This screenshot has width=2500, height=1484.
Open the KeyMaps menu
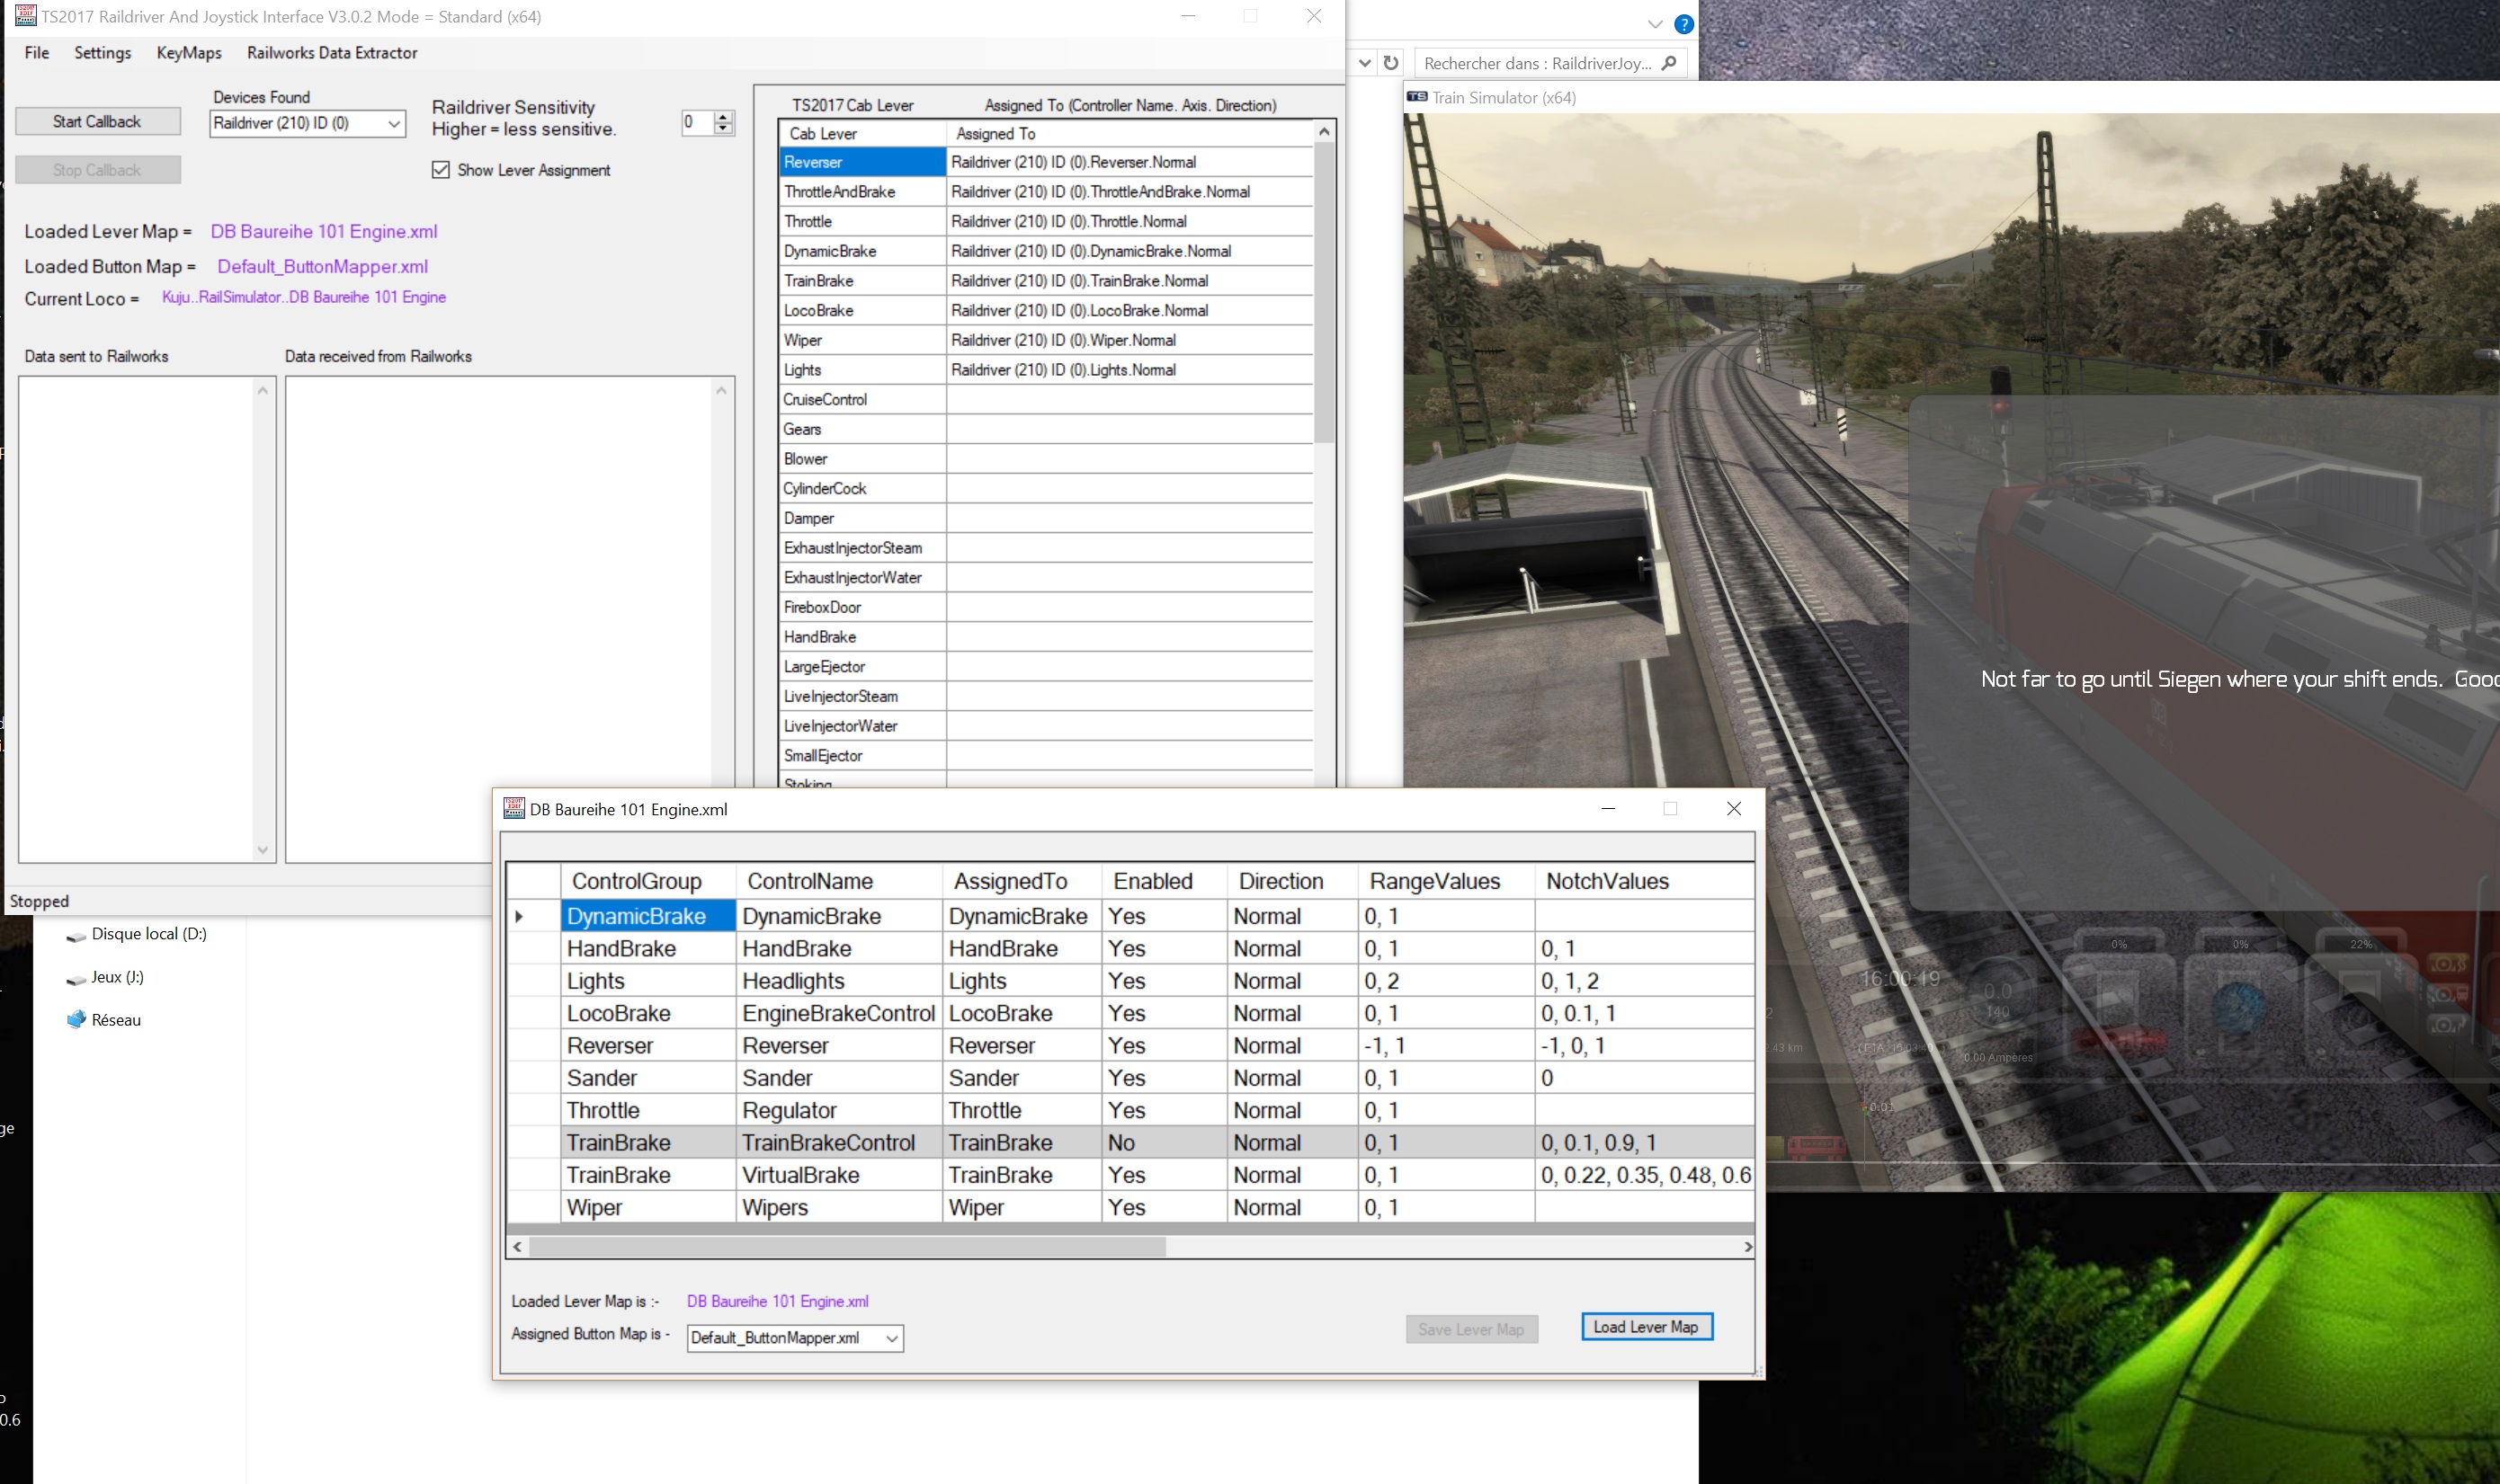click(189, 53)
